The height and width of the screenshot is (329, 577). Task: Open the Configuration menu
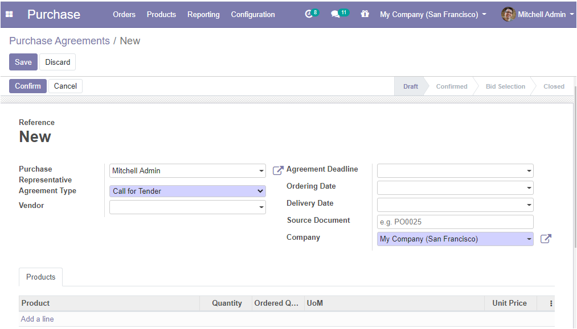pos(253,14)
